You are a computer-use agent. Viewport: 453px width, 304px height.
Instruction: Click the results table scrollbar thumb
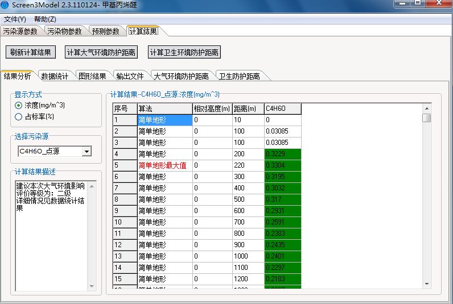[x=427, y=118]
